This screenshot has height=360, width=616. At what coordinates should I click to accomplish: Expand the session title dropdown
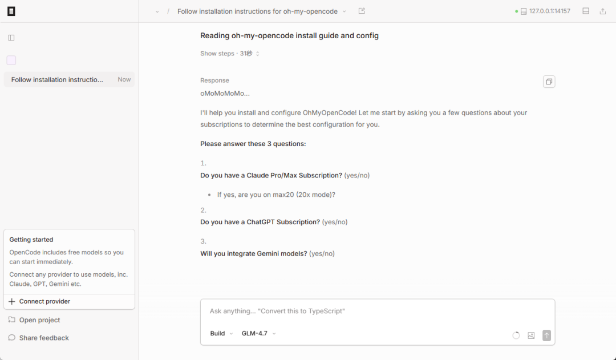tap(344, 11)
